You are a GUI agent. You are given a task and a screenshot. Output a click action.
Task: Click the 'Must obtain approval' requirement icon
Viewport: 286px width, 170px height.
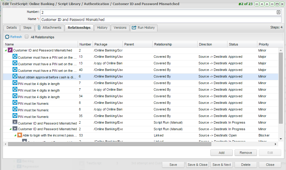click(x=15, y=76)
